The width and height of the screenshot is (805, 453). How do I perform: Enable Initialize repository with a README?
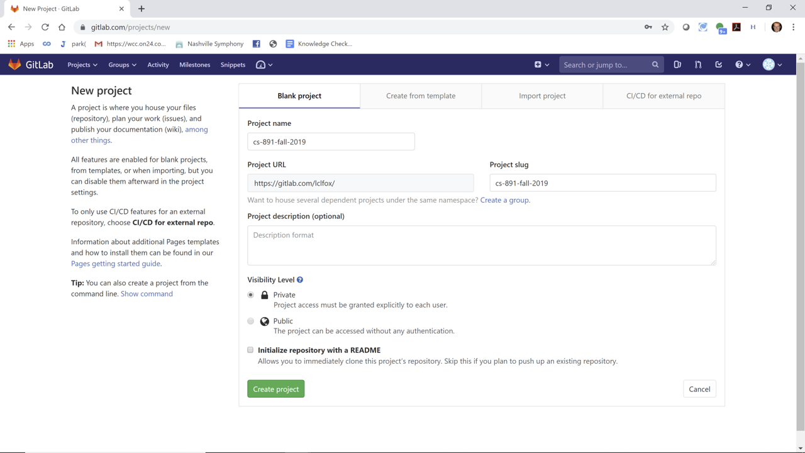click(x=250, y=350)
